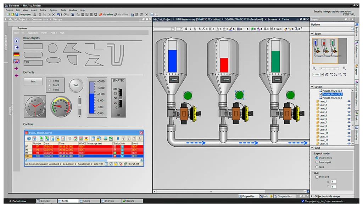Image resolution: width=363 pixels, height=207 pixels.
Task: Click the help icon in WinCC AlarmControl toolbar
Action: coord(29,138)
